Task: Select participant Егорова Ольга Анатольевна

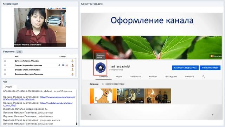Action: 27,70
